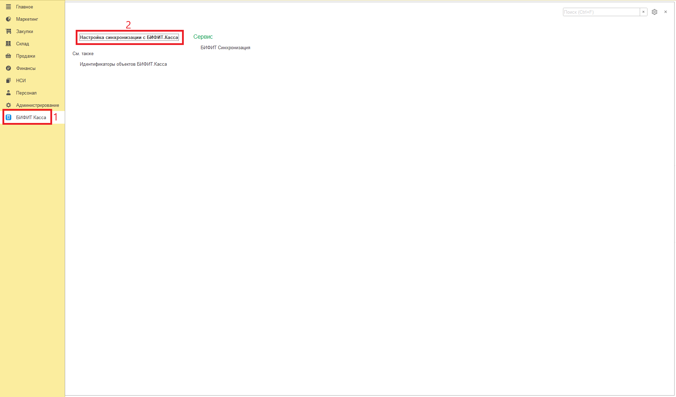Open the Продажи section label
The image size is (676, 397).
(26, 56)
